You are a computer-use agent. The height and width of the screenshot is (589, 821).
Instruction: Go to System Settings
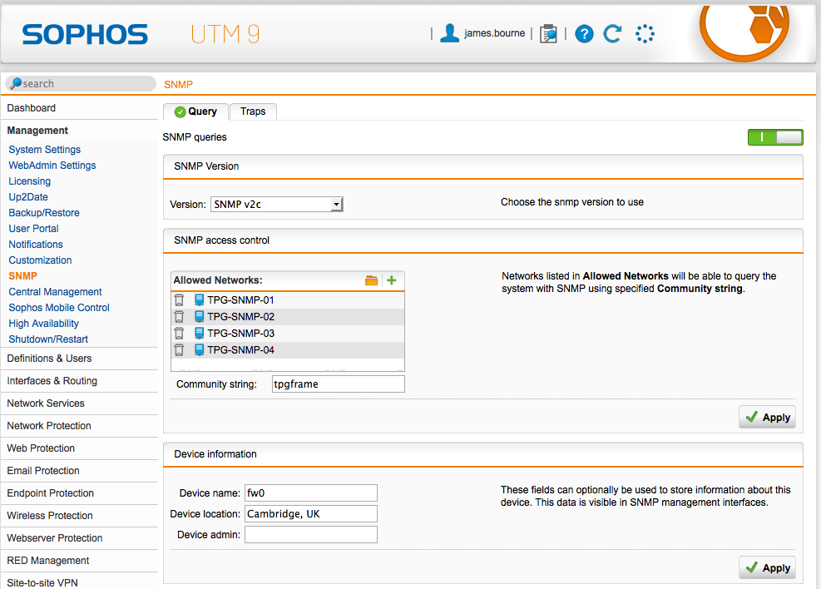point(45,150)
